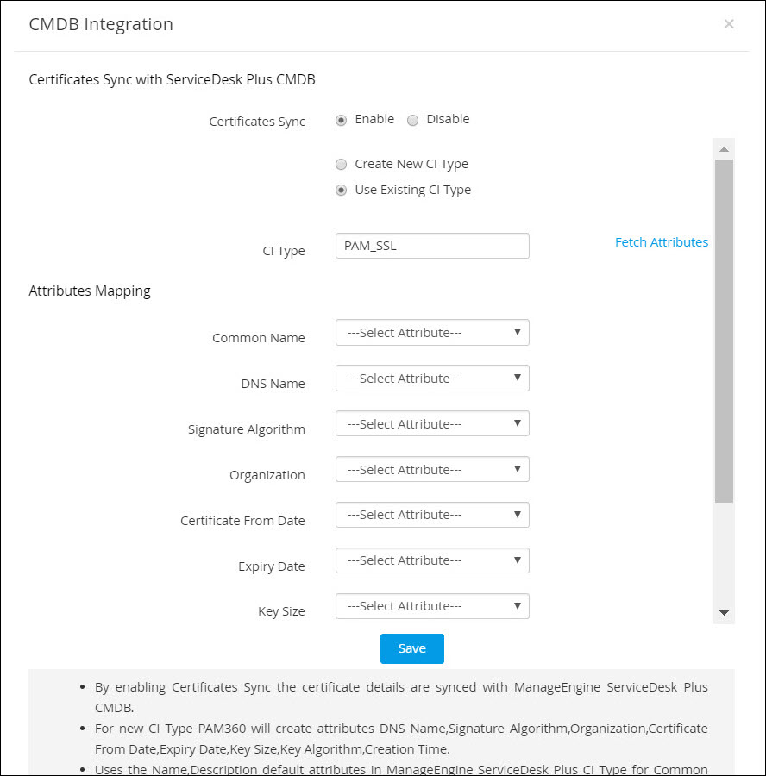Select the Disable Certificates Sync option
Image resolution: width=766 pixels, height=776 pixels.
[x=413, y=120]
